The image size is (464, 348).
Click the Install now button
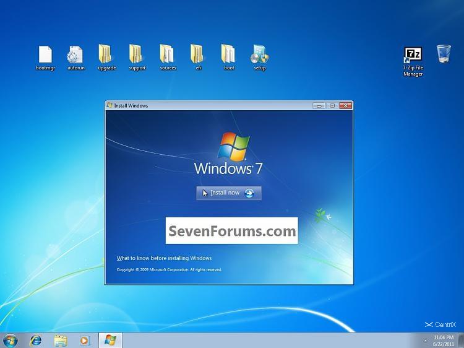pos(229,193)
